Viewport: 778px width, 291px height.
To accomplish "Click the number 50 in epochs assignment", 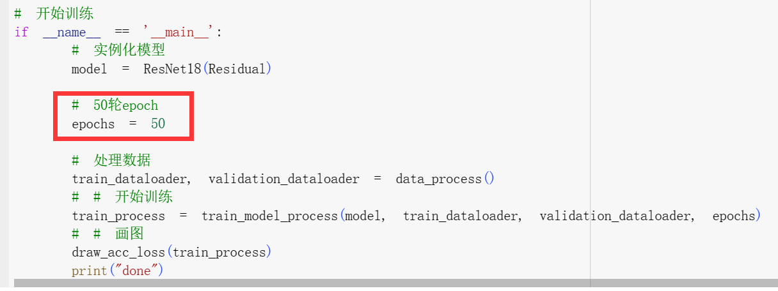I will click(x=158, y=124).
